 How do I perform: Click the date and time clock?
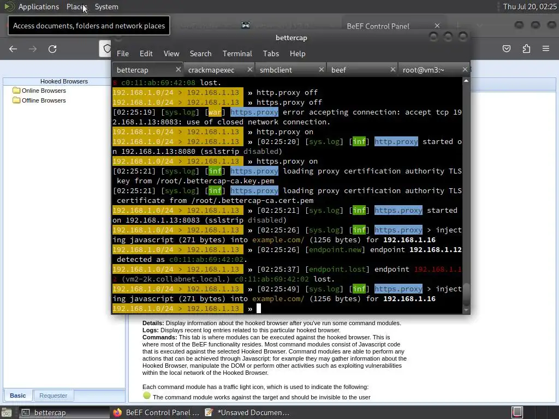(x=530, y=7)
